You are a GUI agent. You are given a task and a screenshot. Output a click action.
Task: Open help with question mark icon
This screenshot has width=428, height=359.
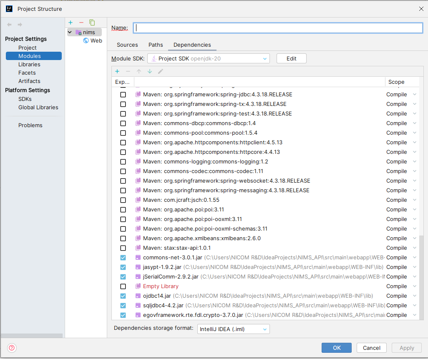coord(12,348)
